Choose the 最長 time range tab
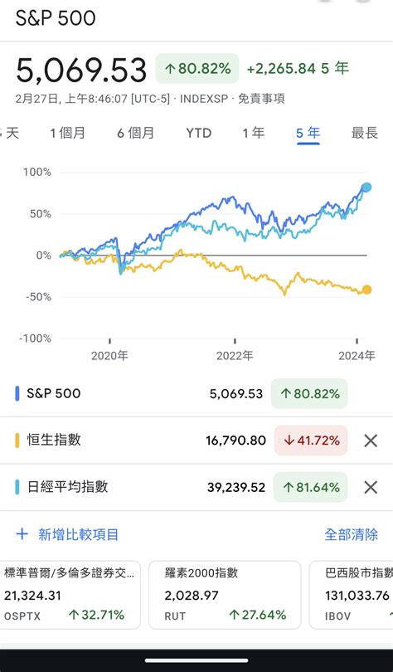Image resolution: width=393 pixels, height=672 pixels. 365,134
